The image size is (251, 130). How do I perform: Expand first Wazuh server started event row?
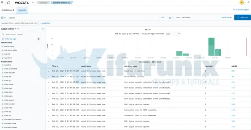(x=48, y=71)
